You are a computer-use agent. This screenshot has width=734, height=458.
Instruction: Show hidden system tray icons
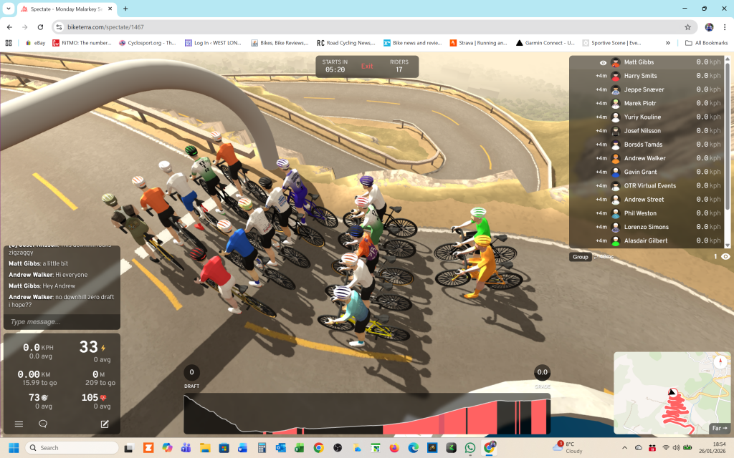624,447
